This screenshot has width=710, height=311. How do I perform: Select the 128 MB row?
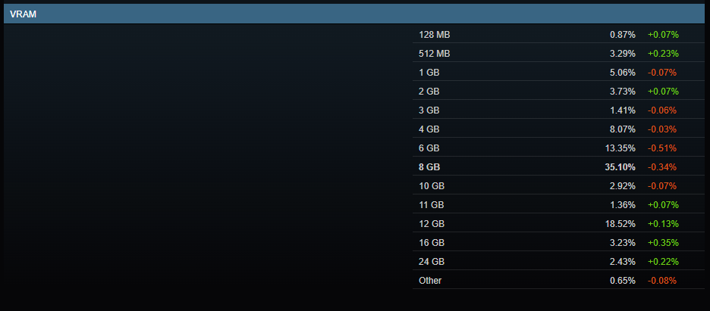point(558,35)
